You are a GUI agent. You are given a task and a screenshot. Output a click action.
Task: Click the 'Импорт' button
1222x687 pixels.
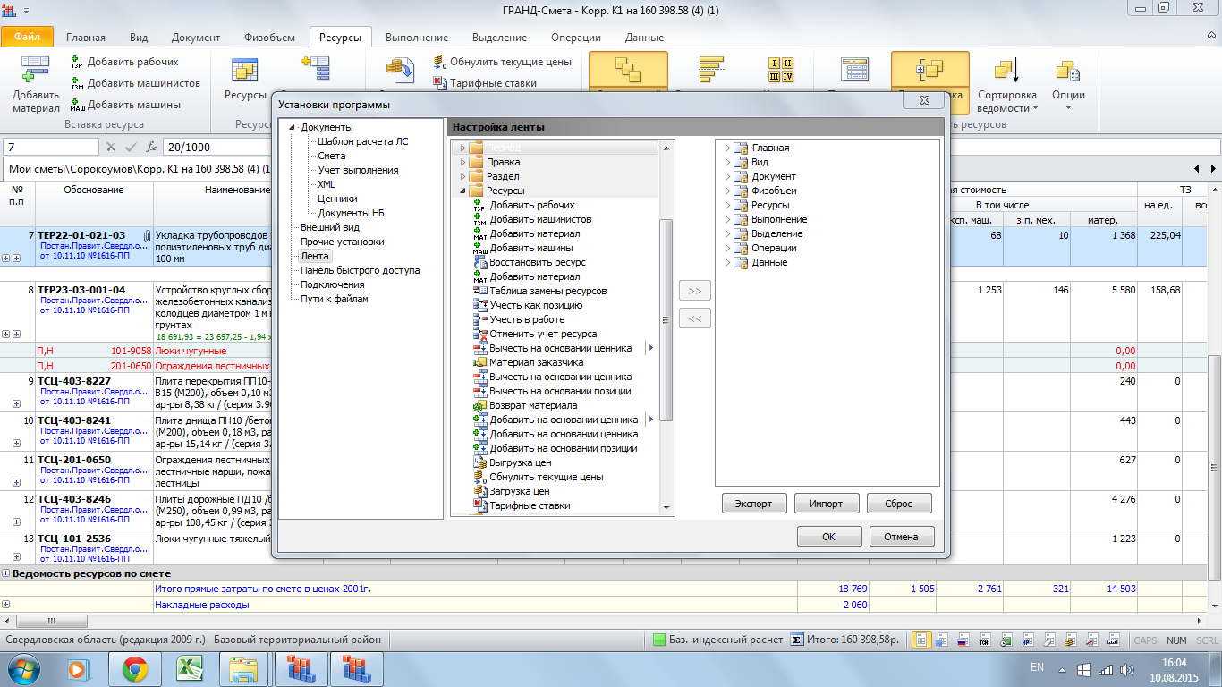coord(827,504)
